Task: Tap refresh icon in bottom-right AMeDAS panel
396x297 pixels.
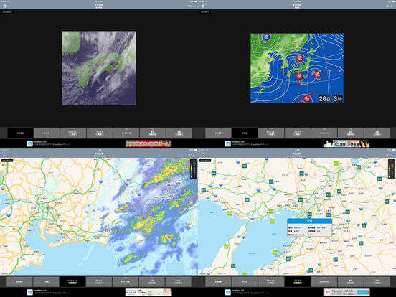Action: pos(203,154)
